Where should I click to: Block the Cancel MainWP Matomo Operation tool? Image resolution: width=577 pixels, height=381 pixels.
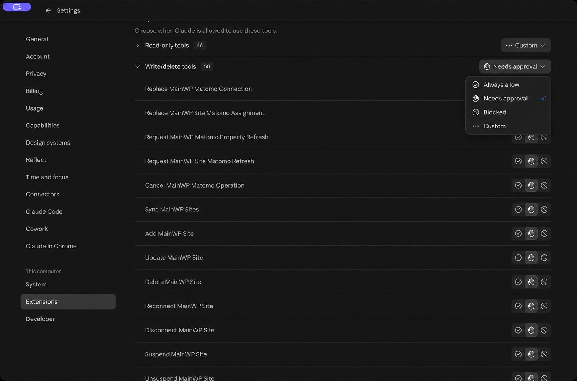(x=544, y=185)
